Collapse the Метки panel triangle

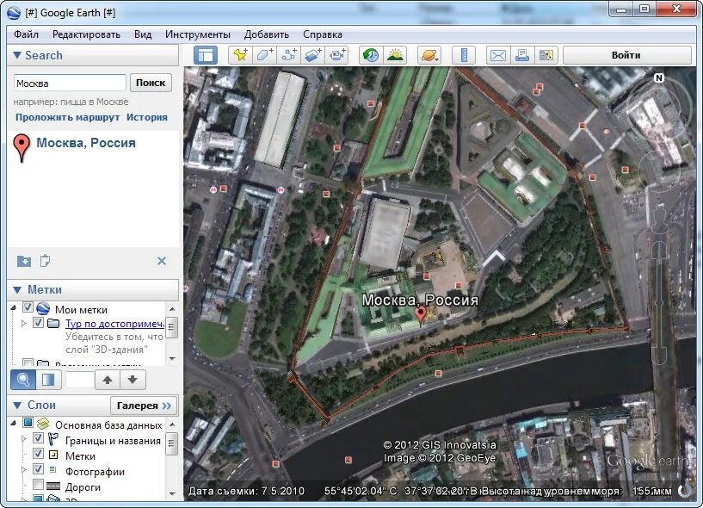point(17,289)
